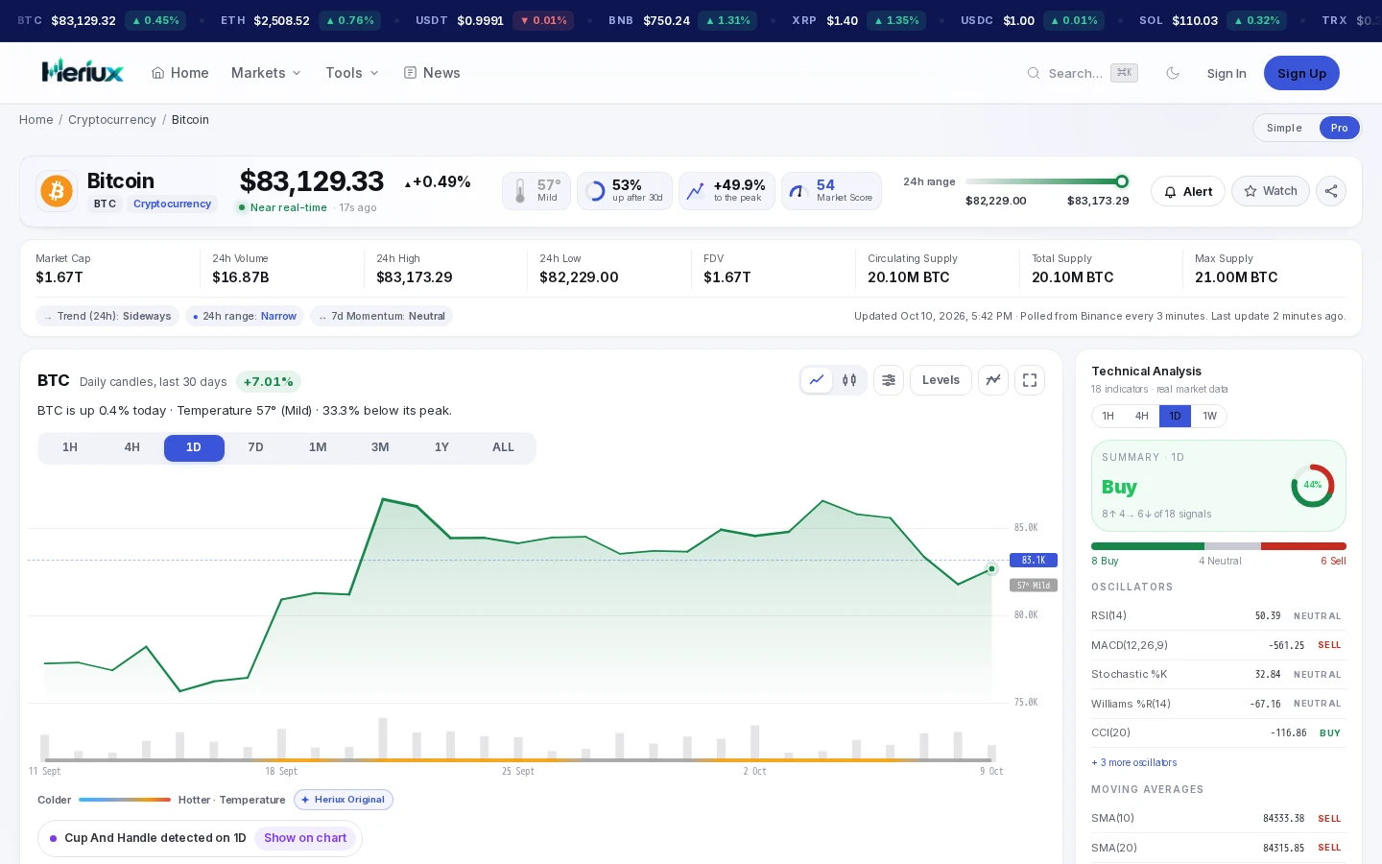This screenshot has width=1382, height=864.
Task: Click the 57° Mild temperature chip
Action: pos(536,191)
